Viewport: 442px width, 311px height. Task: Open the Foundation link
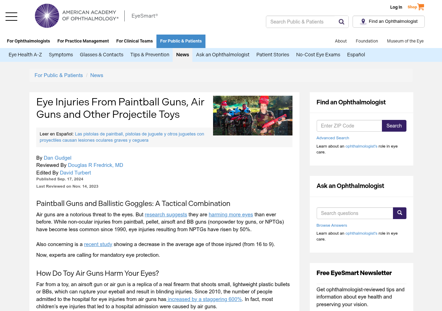click(367, 41)
